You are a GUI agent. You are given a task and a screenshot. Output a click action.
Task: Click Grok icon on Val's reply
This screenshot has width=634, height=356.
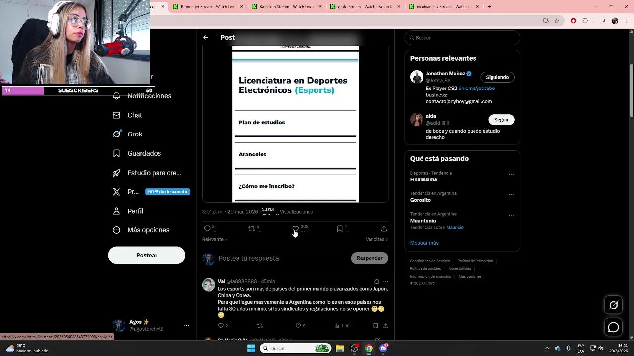coord(377,281)
